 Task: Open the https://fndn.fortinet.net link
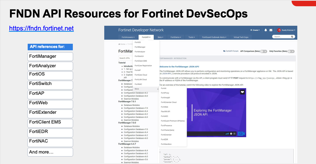click(x=41, y=28)
